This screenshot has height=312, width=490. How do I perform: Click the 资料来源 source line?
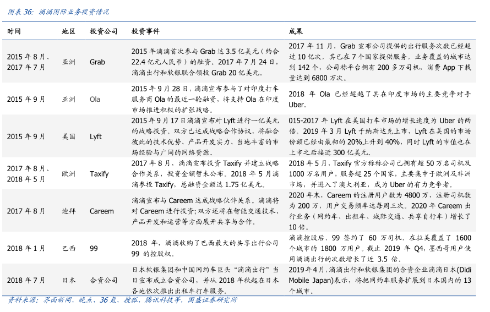tap(122, 300)
